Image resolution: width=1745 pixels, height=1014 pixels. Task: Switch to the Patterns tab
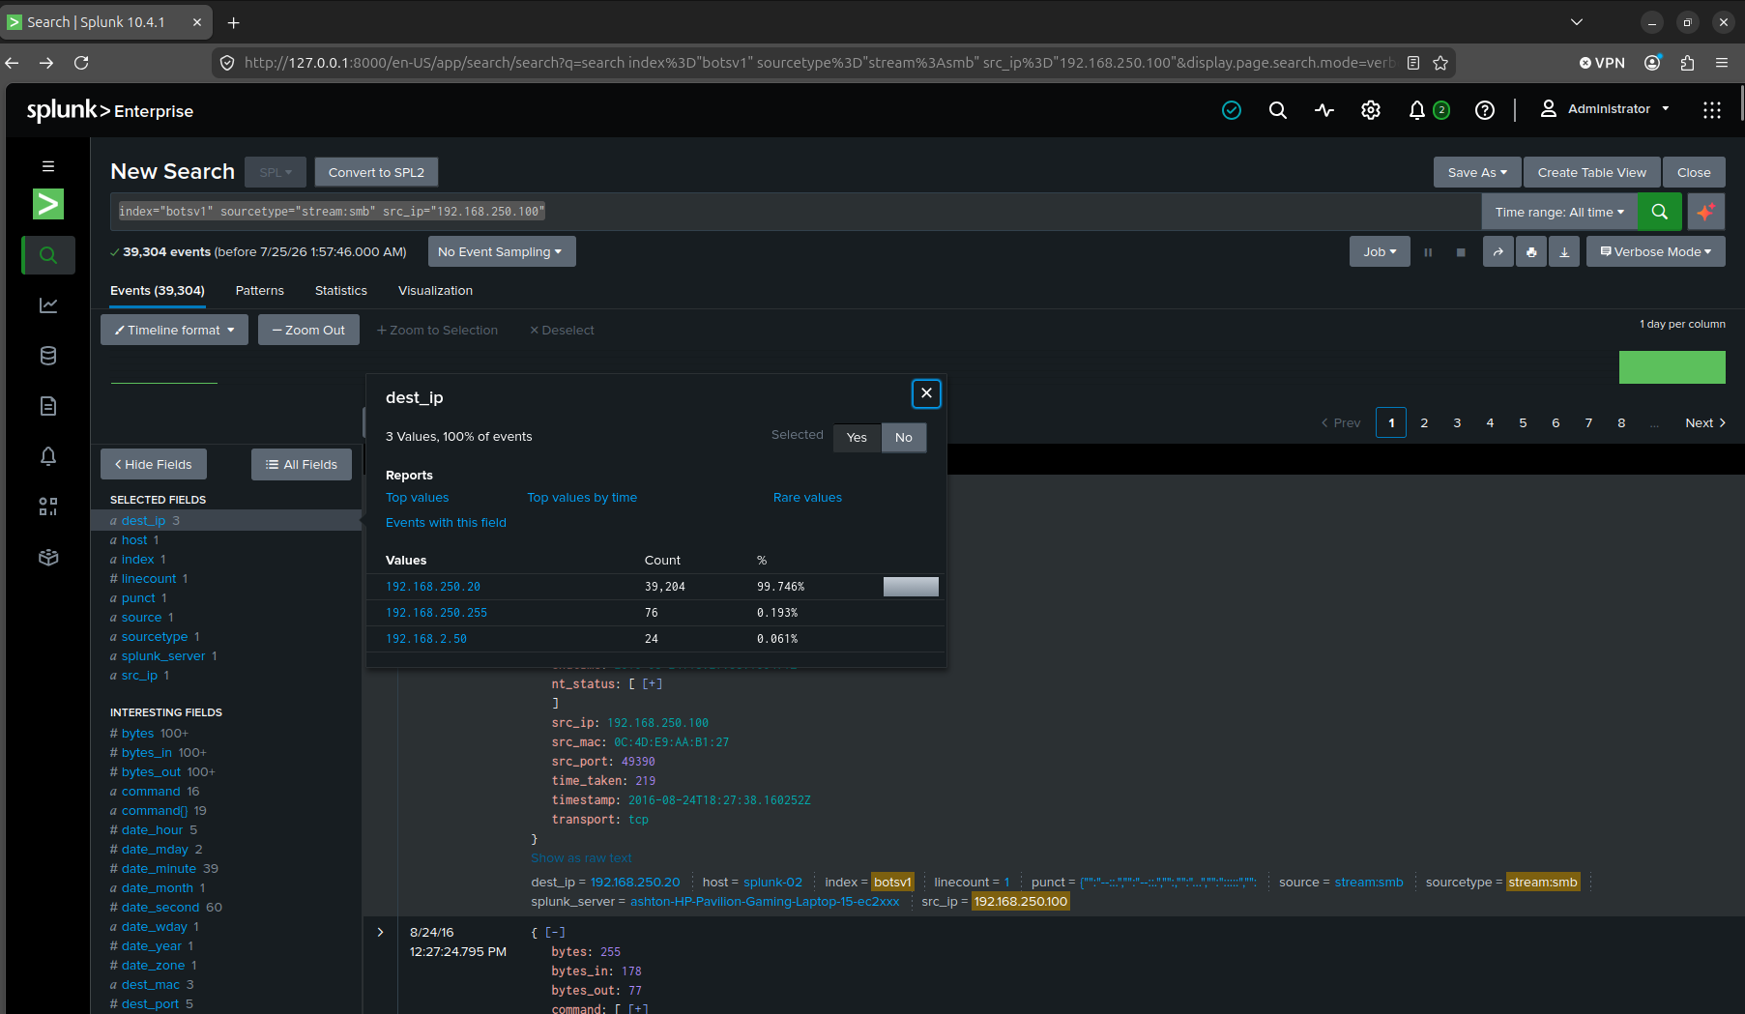(x=260, y=290)
